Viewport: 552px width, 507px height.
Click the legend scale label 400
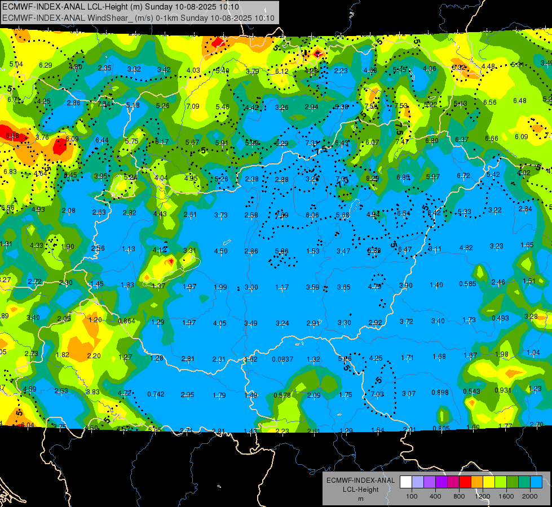click(435, 496)
